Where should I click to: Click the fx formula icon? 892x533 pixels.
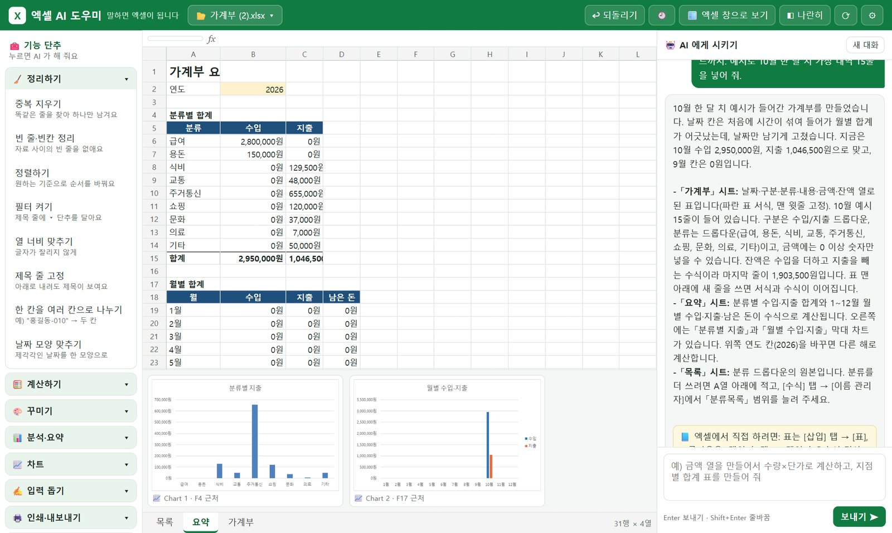coord(211,38)
